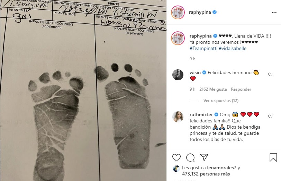Like ruthmixter's comment with the small heart
Viewport: 281px width, 181px height.
[270, 117]
